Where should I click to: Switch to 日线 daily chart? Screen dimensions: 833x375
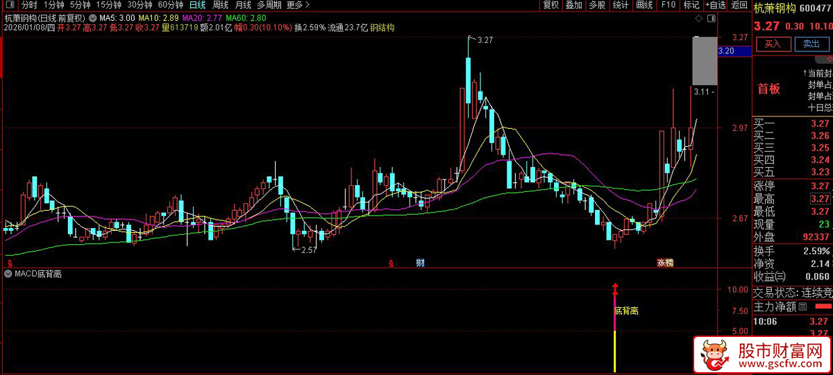197,5
